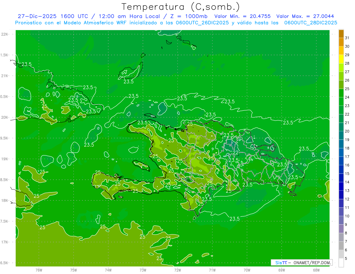Image resolution: width=355 pixels, height=274 pixels.
Task: Click the '68W' longitude axis label
Action: point(316,270)
